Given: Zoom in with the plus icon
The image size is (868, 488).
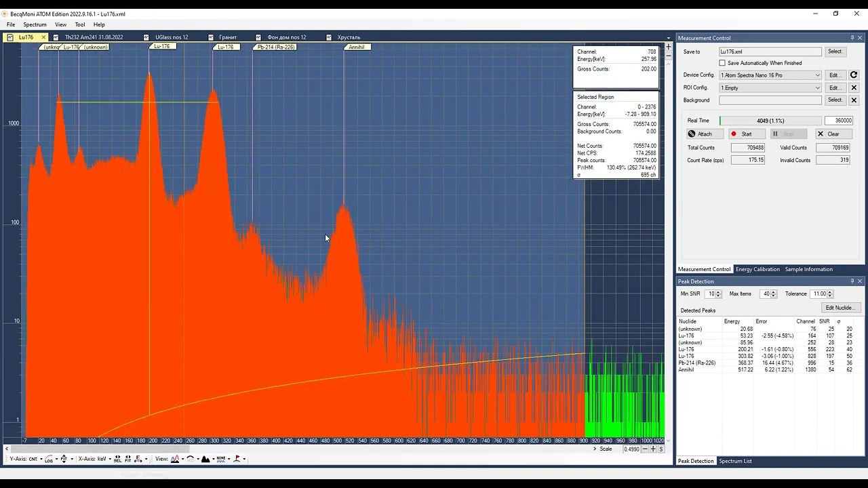Looking at the screenshot, I should (669, 47).
